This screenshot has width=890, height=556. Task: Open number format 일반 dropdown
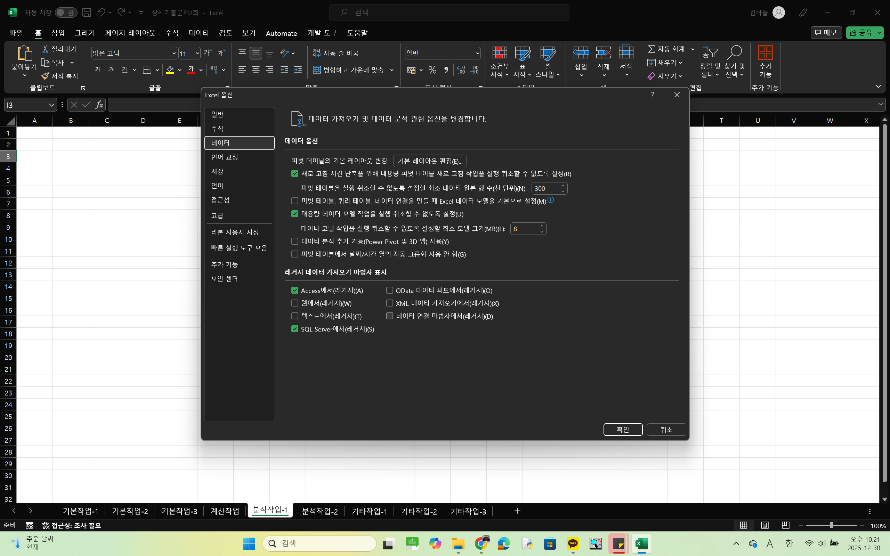[x=477, y=53]
